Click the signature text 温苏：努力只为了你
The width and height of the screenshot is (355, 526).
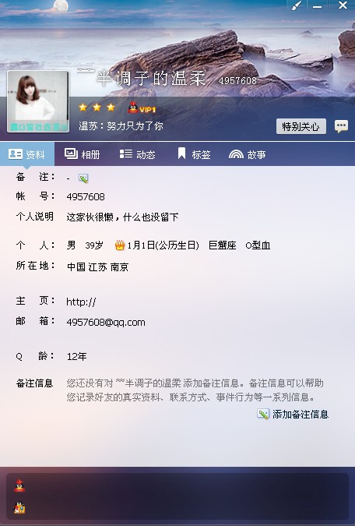pos(121,126)
